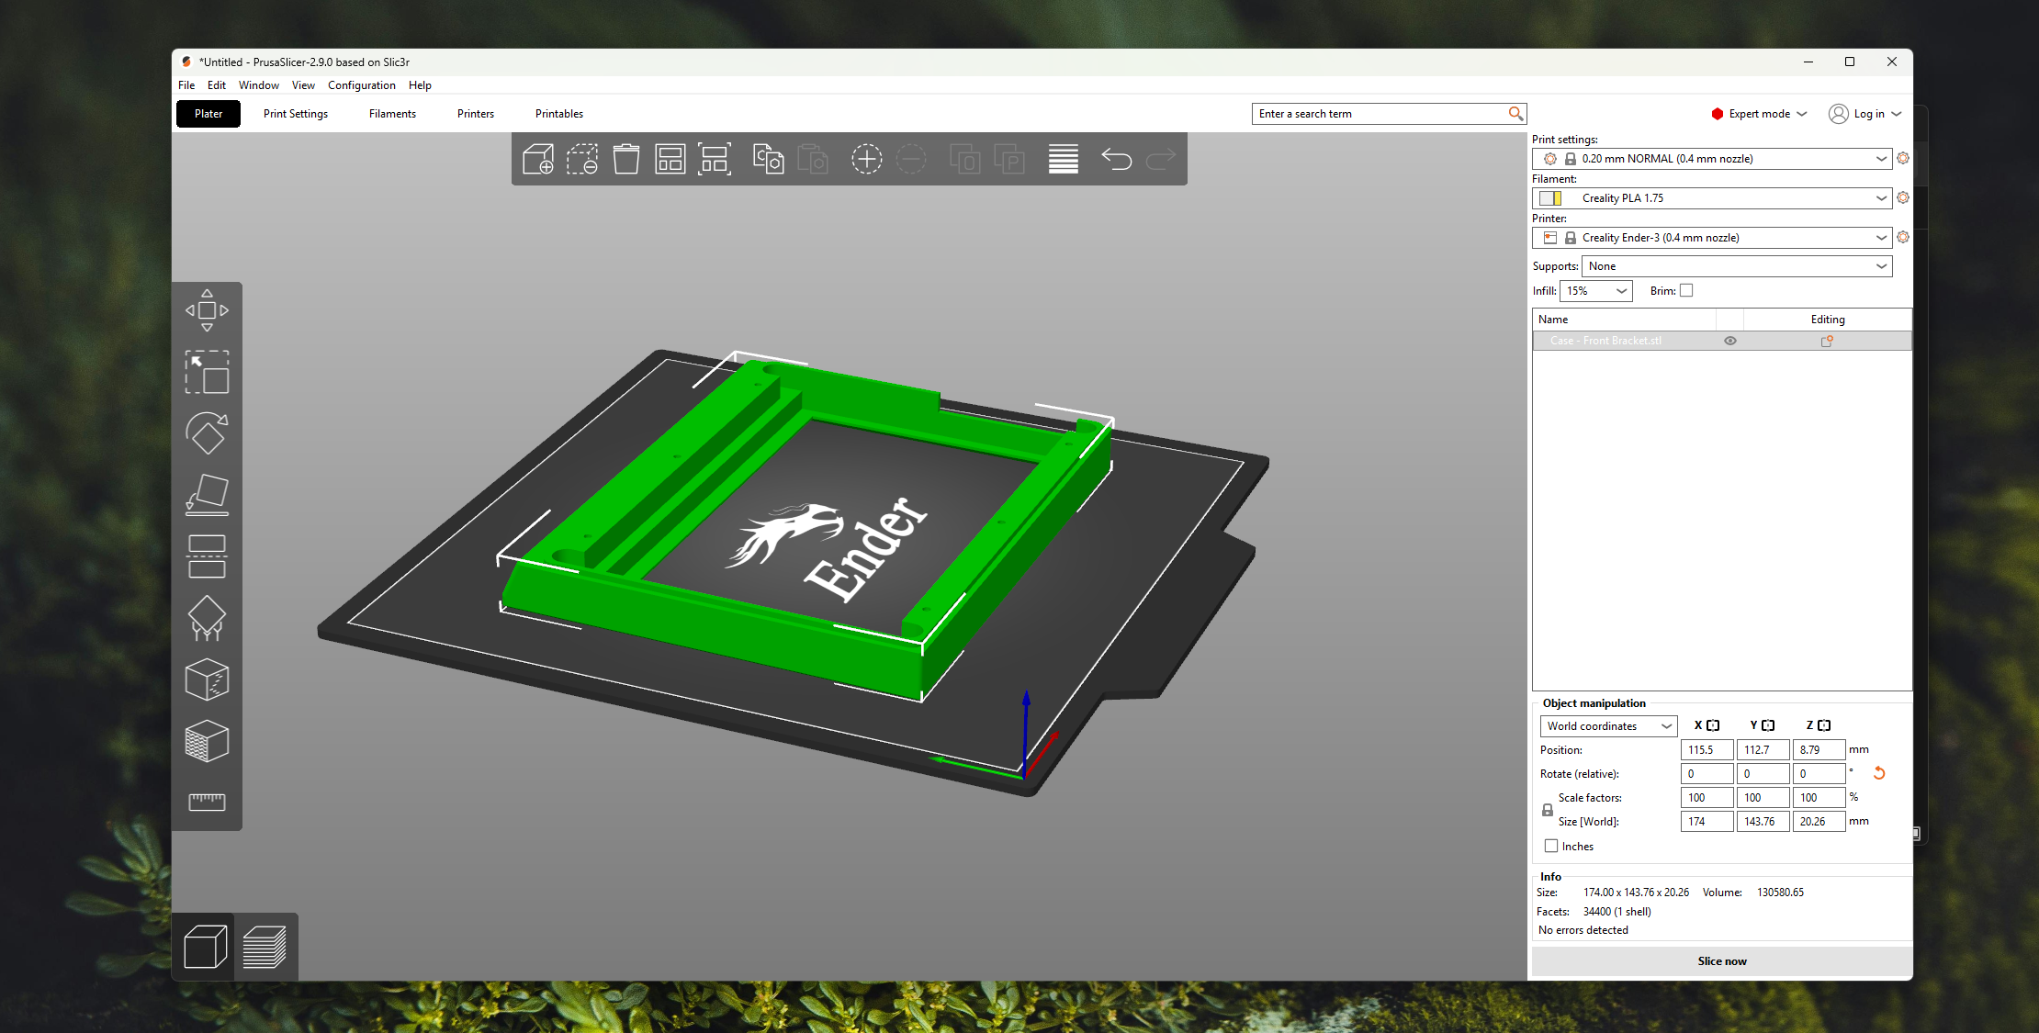Screen dimensions: 2039x1033
Task: Tick the Inches checkbox
Action: pyautogui.click(x=1551, y=847)
